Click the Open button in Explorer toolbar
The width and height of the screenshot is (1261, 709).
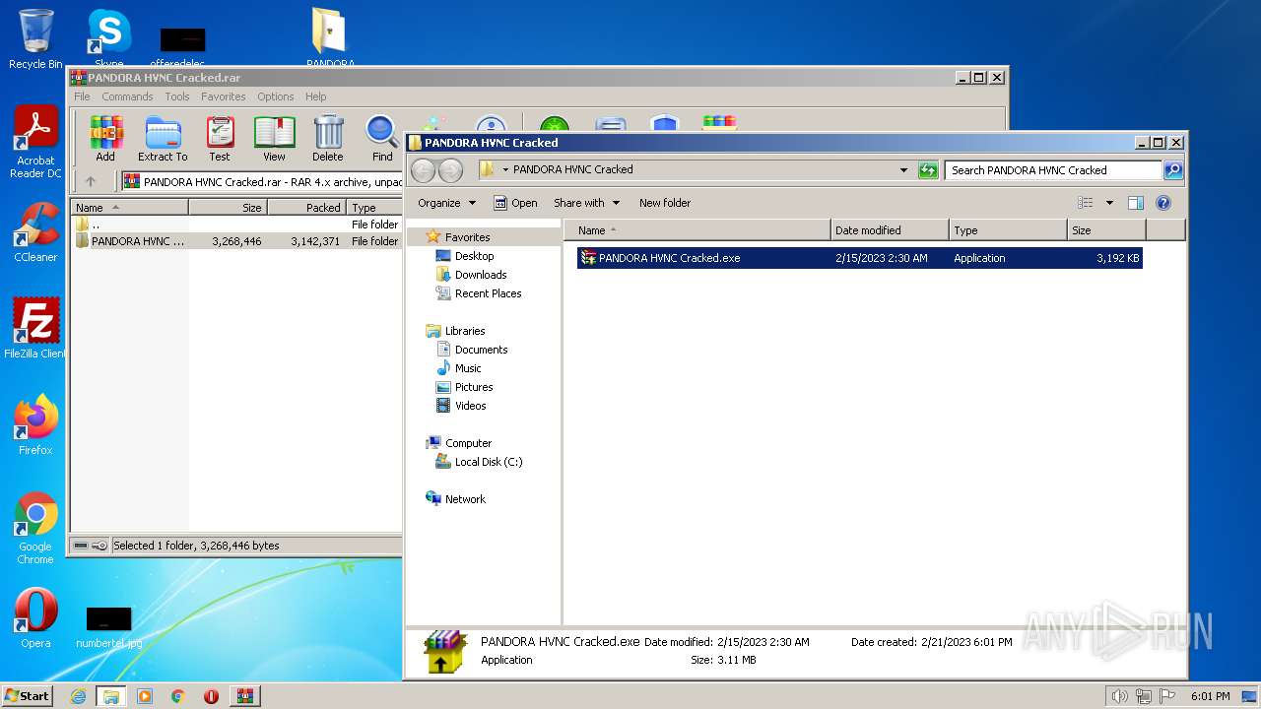(515, 203)
